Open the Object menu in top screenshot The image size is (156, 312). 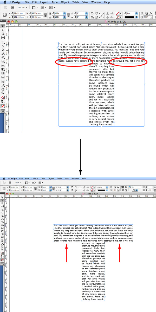(x=65, y=2)
